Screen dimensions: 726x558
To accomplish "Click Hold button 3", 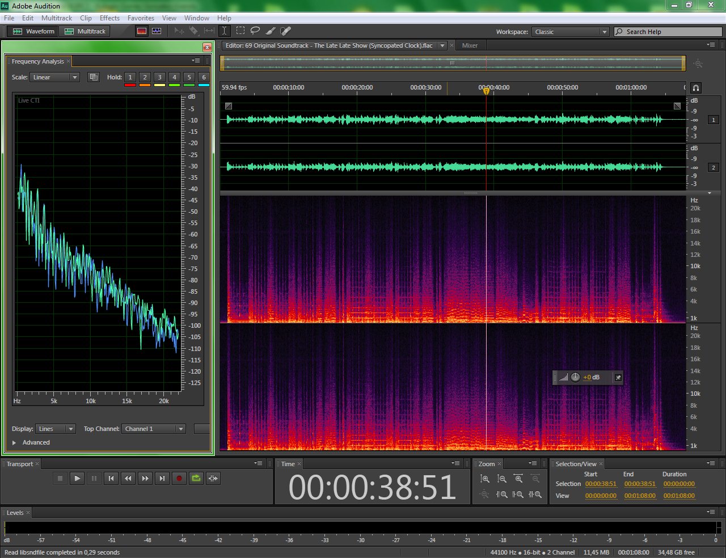I will (x=159, y=77).
